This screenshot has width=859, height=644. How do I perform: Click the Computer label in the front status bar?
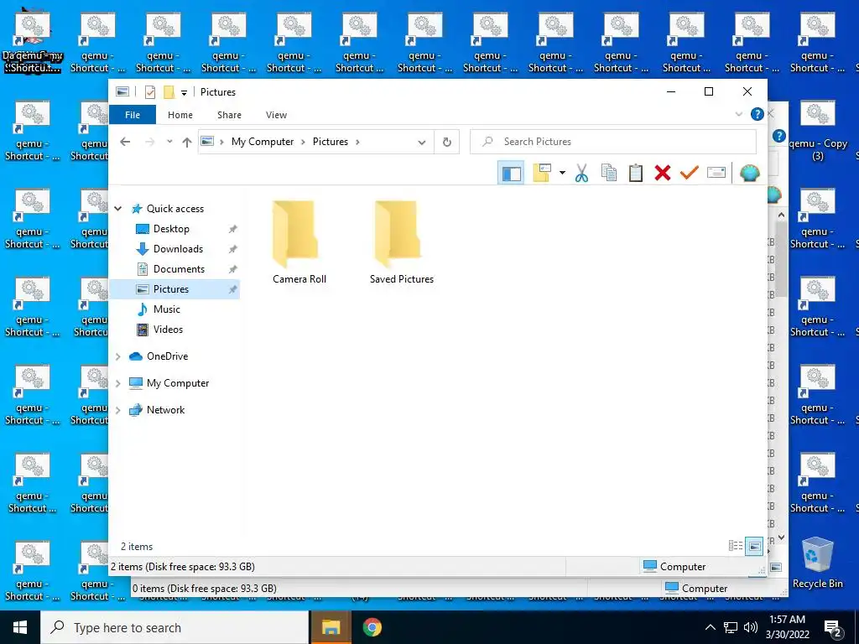click(x=683, y=567)
